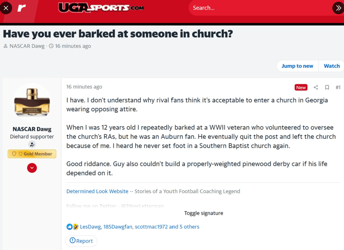
Task: Type in the Search field
Action: coord(259,8)
